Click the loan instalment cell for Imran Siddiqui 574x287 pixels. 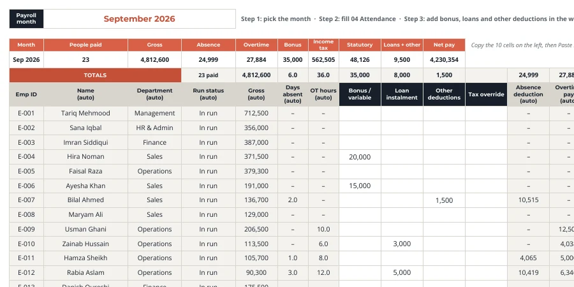tap(402, 142)
